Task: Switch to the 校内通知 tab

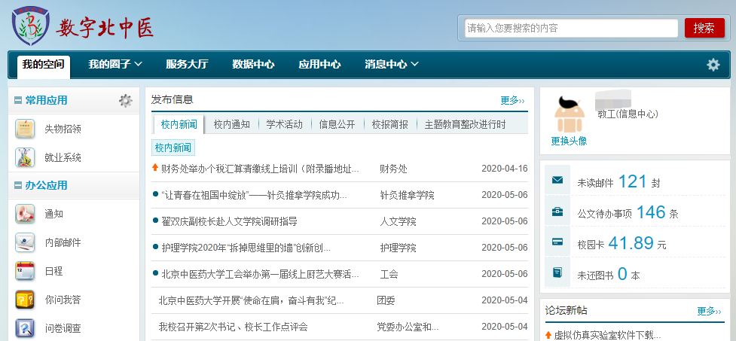Action: click(x=231, y=124)
